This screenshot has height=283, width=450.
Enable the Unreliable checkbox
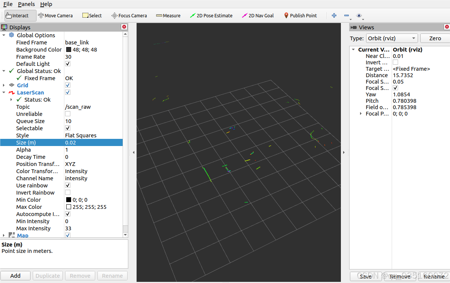click(x=68, y=114)
